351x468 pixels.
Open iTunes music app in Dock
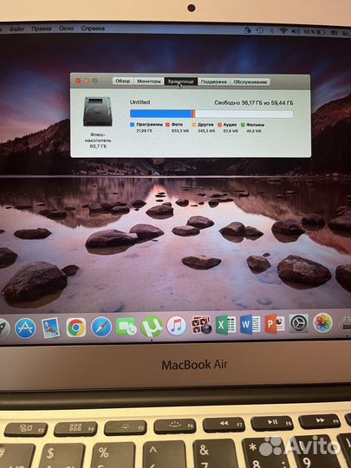click(176, 326)
